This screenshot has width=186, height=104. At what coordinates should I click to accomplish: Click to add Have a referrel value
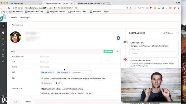coord(44,57)
